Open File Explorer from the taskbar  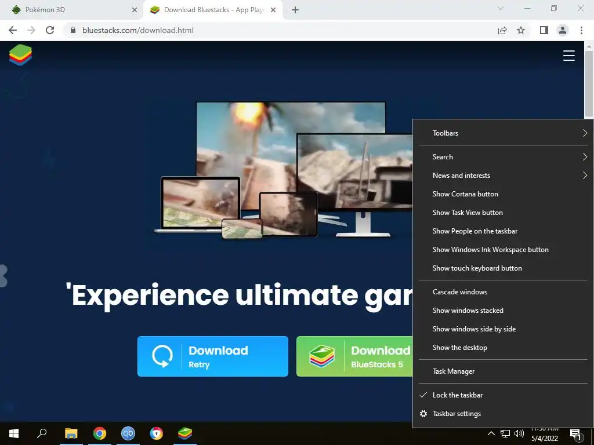pos(71,433)
